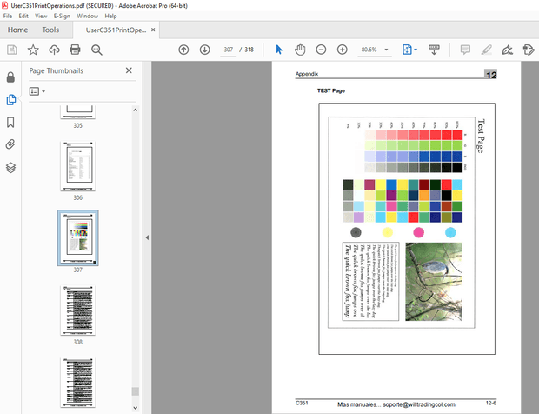The width and height of the screenshot is (539, 414).
Task: Open the thumbnail options dropdown
Action: coord(37,91)
